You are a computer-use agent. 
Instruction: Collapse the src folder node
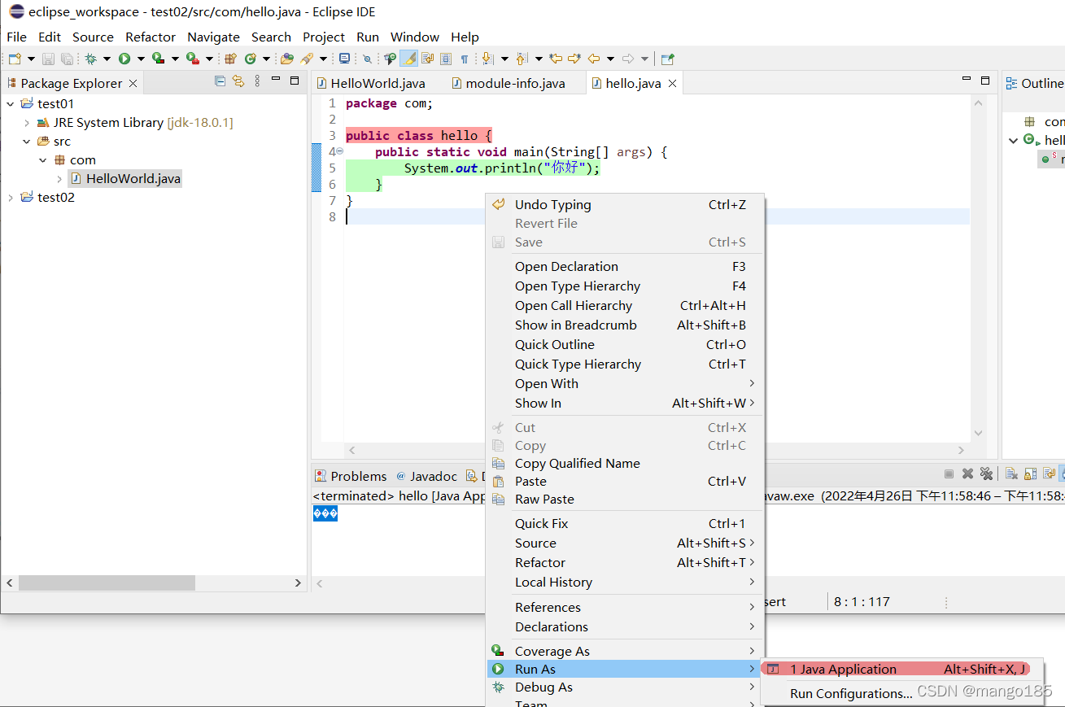tap(27, 142)
